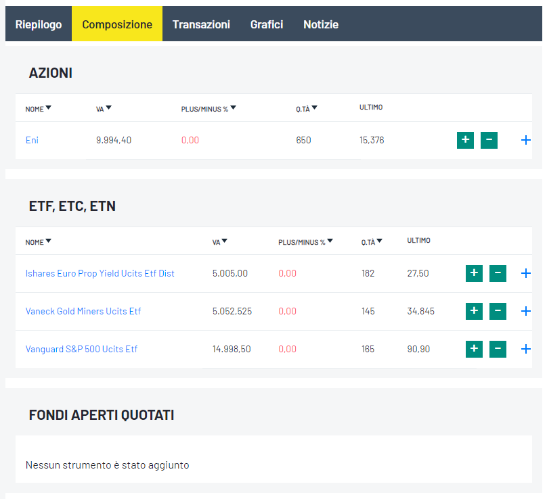The height and width of the screenshot is (499, 547).
Task: Click Vaneck plus/minus value 0,00
Action: click(x=287, y=311)
